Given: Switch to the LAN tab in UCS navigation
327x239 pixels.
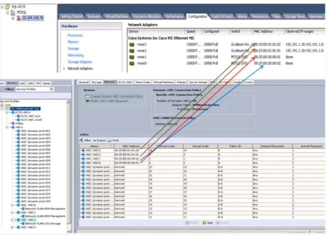Looking at the screenshot, I should coord(22,83).
